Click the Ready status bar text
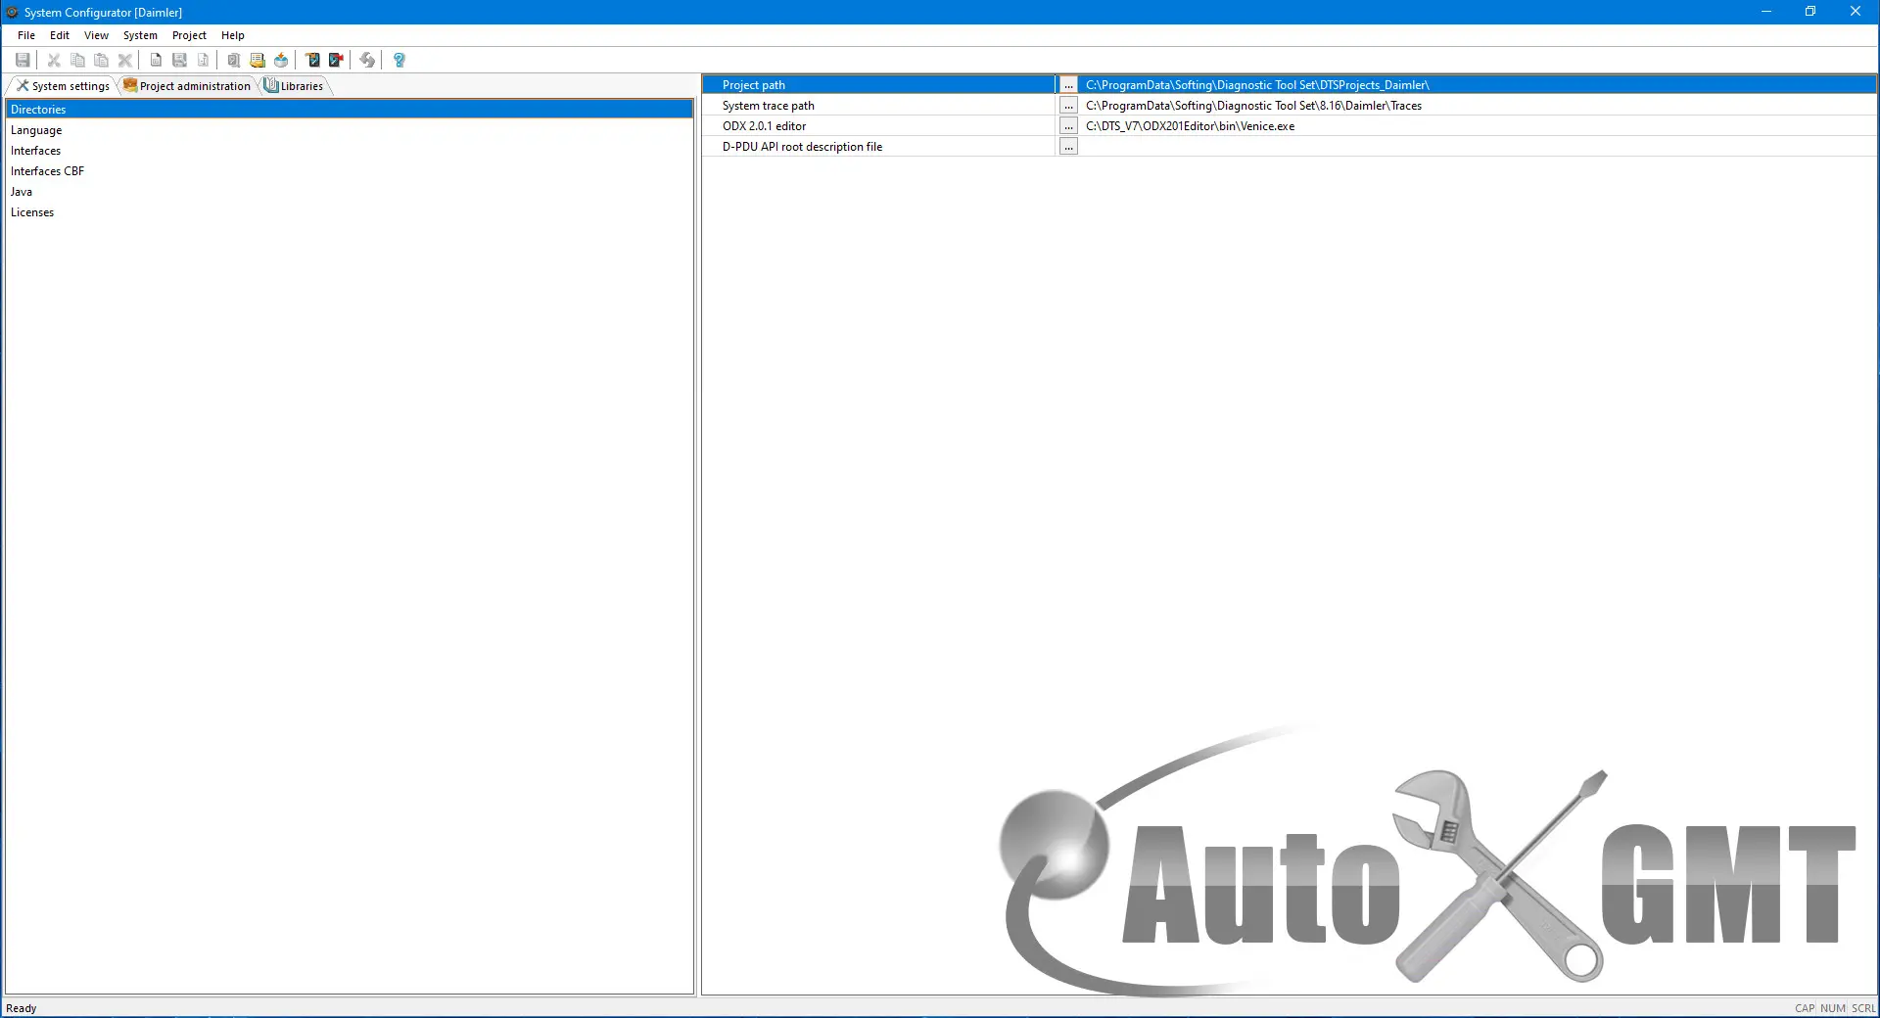 click(x=22, y=1008)
